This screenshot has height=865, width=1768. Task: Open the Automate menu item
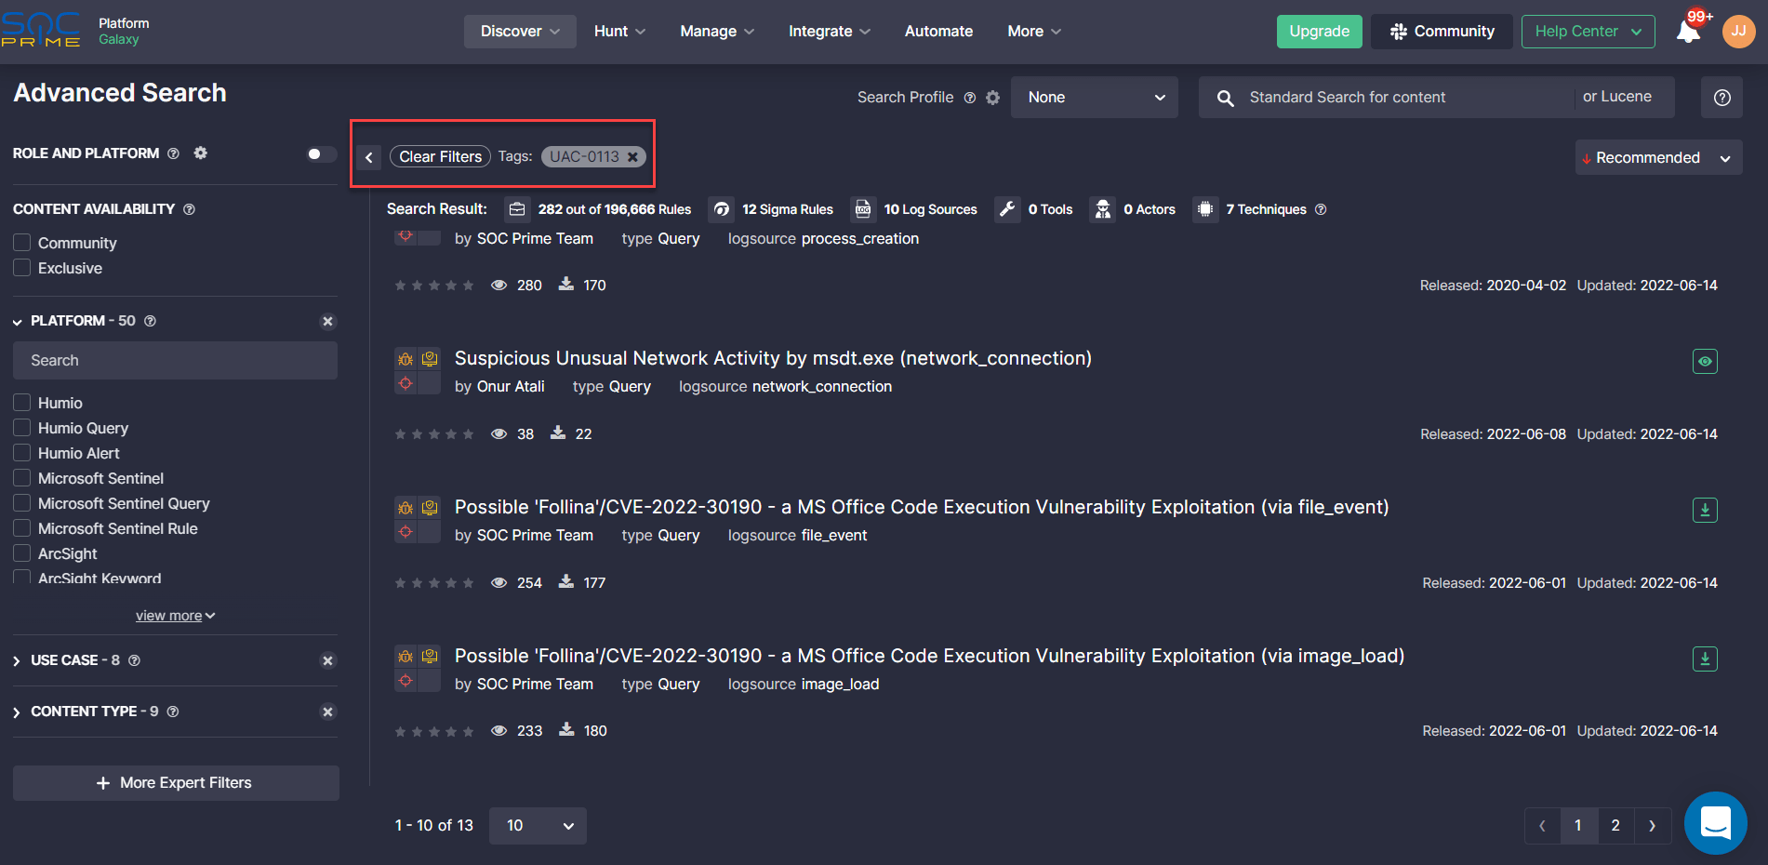tap(938, 32)
